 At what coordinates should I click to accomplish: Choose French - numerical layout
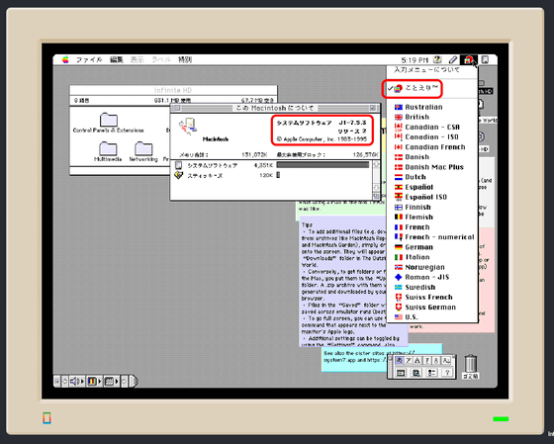[432, 237]
